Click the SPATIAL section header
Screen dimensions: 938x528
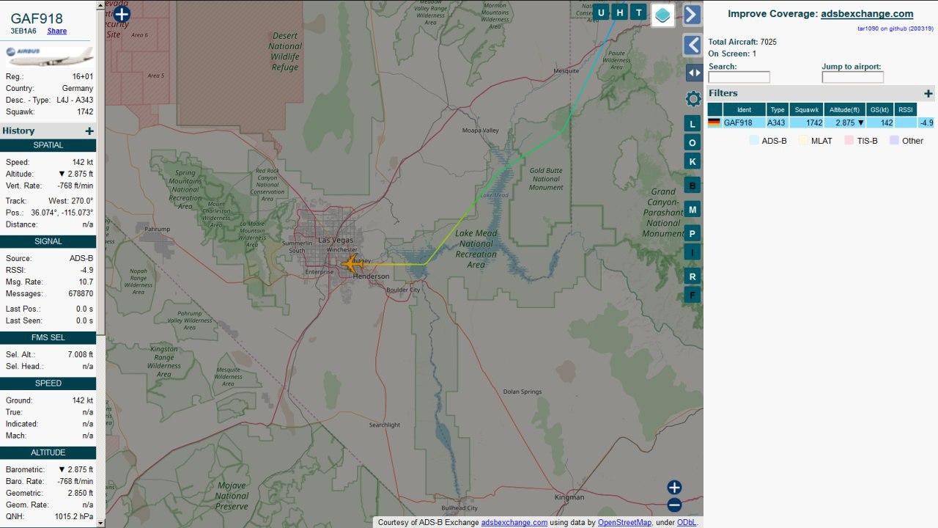[48, 145]
